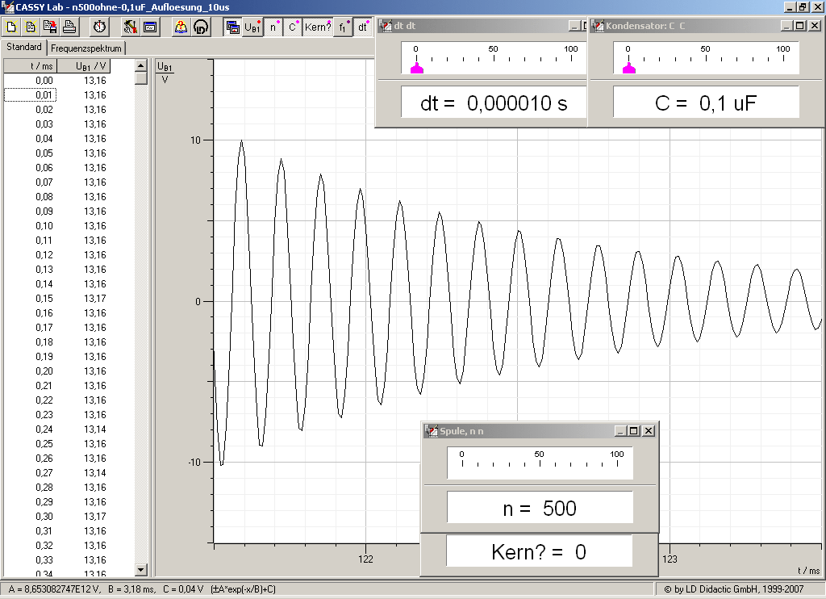The height and width of the screenshot is (599, 826).
Task: Switch to the Frequenzspektrum tab
Action: click(x=86, y=48)
